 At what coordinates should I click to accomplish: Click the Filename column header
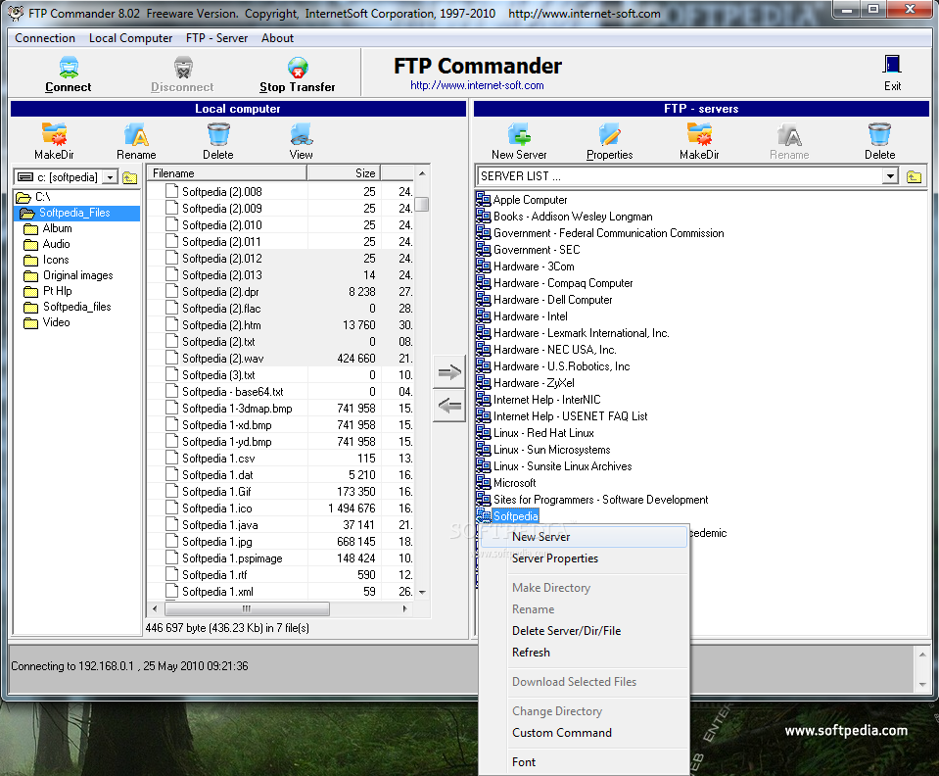coord(227,173)
